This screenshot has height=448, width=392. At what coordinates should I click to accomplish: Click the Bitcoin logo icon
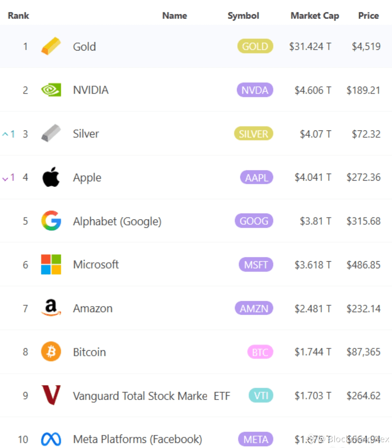tap(51, 352)
